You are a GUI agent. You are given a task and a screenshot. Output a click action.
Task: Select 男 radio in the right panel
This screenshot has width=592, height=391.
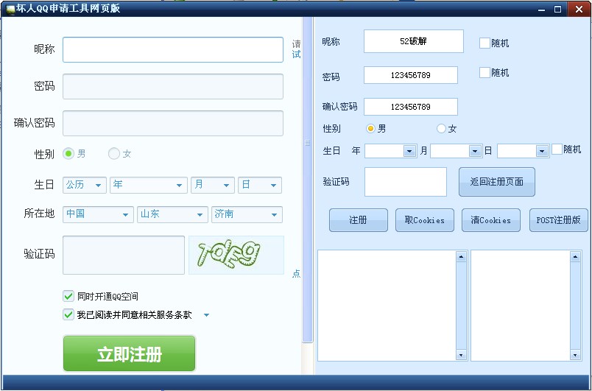pos(371,129)
